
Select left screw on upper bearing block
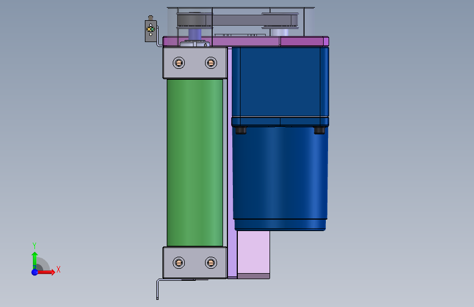[179, 63]
